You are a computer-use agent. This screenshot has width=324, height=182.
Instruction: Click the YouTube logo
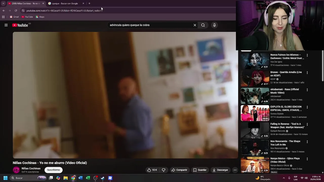coord(20,25)
